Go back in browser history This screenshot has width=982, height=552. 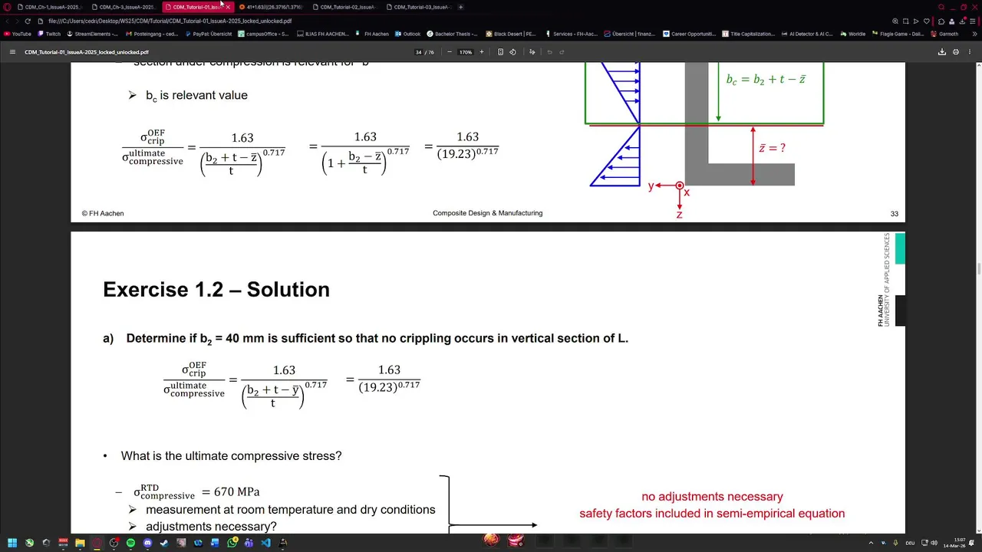pyautogui.click(x=8, y=21)
